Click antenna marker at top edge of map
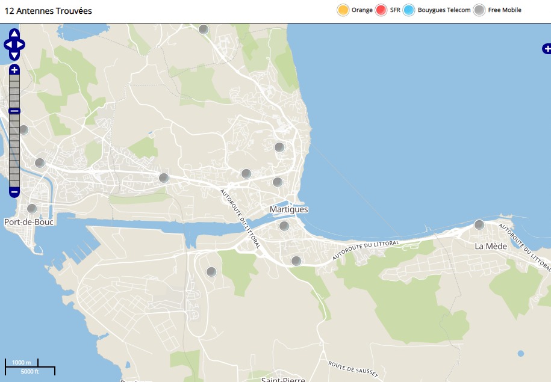The image size is (551, 382). click(204, 29)
